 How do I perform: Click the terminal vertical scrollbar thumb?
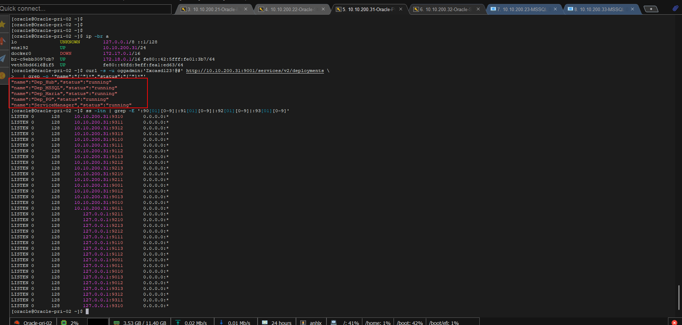679,297
